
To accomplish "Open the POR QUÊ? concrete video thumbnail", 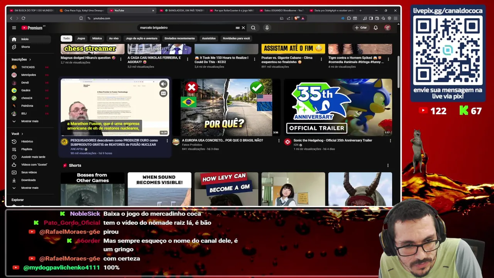I will click(x=226, y=107).
